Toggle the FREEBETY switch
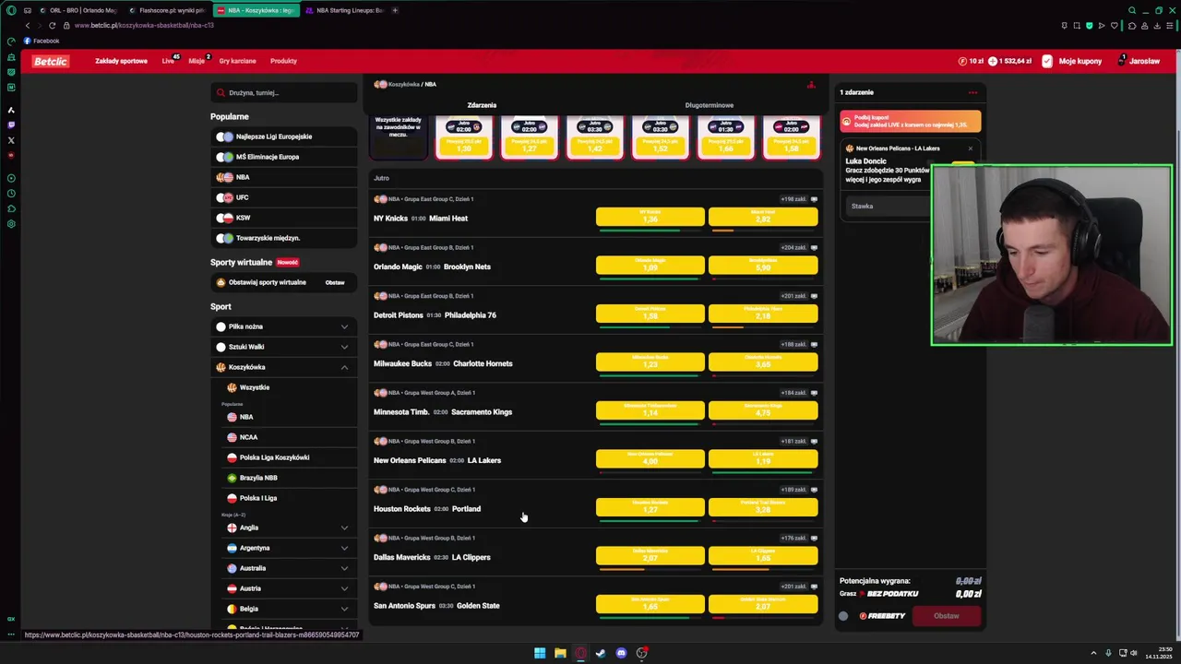The width and height of the screenshot is (1181, 664). (x=843, y=616)
